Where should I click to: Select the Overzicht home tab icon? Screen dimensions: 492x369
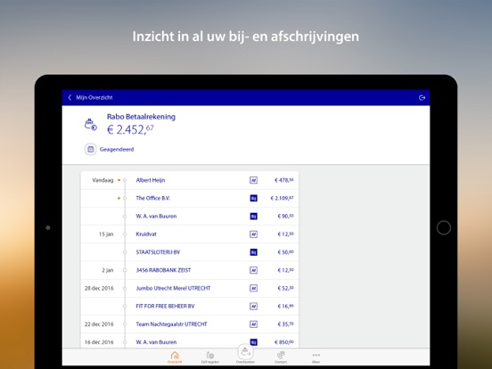tap(175, 356)
